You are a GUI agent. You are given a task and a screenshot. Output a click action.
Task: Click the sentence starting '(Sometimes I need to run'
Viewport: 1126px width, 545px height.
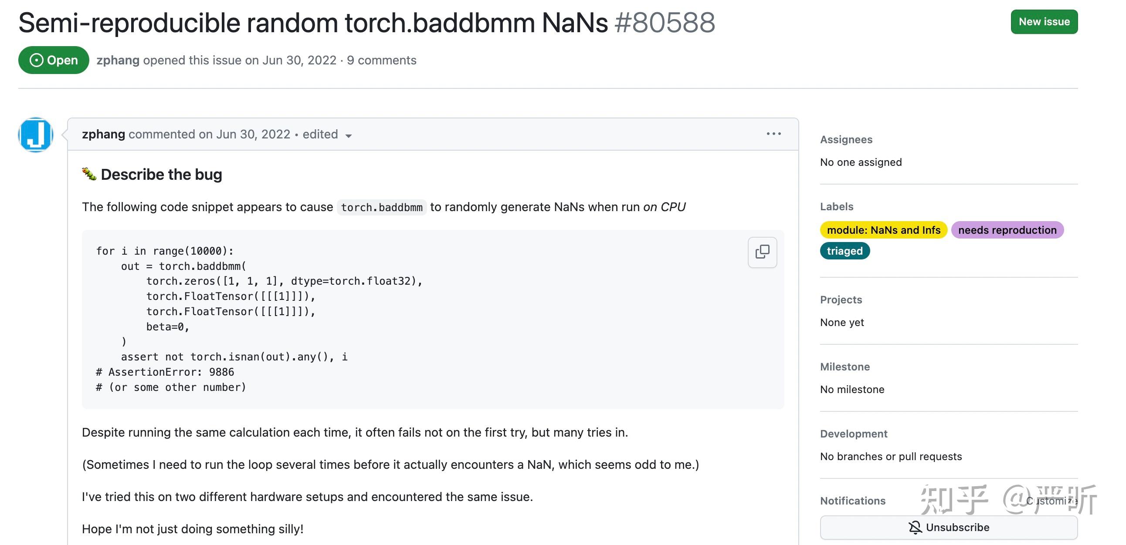coord(390,464)
